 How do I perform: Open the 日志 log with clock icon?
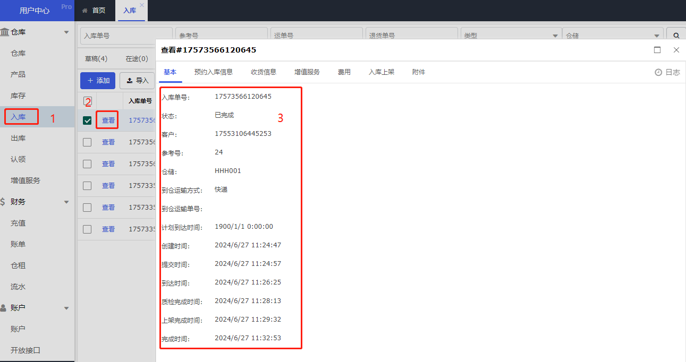667,72
